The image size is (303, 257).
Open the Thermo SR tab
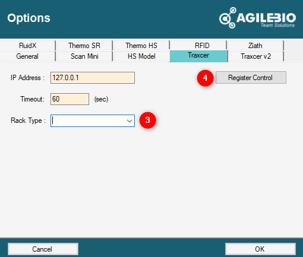click(x=84, y=46)
